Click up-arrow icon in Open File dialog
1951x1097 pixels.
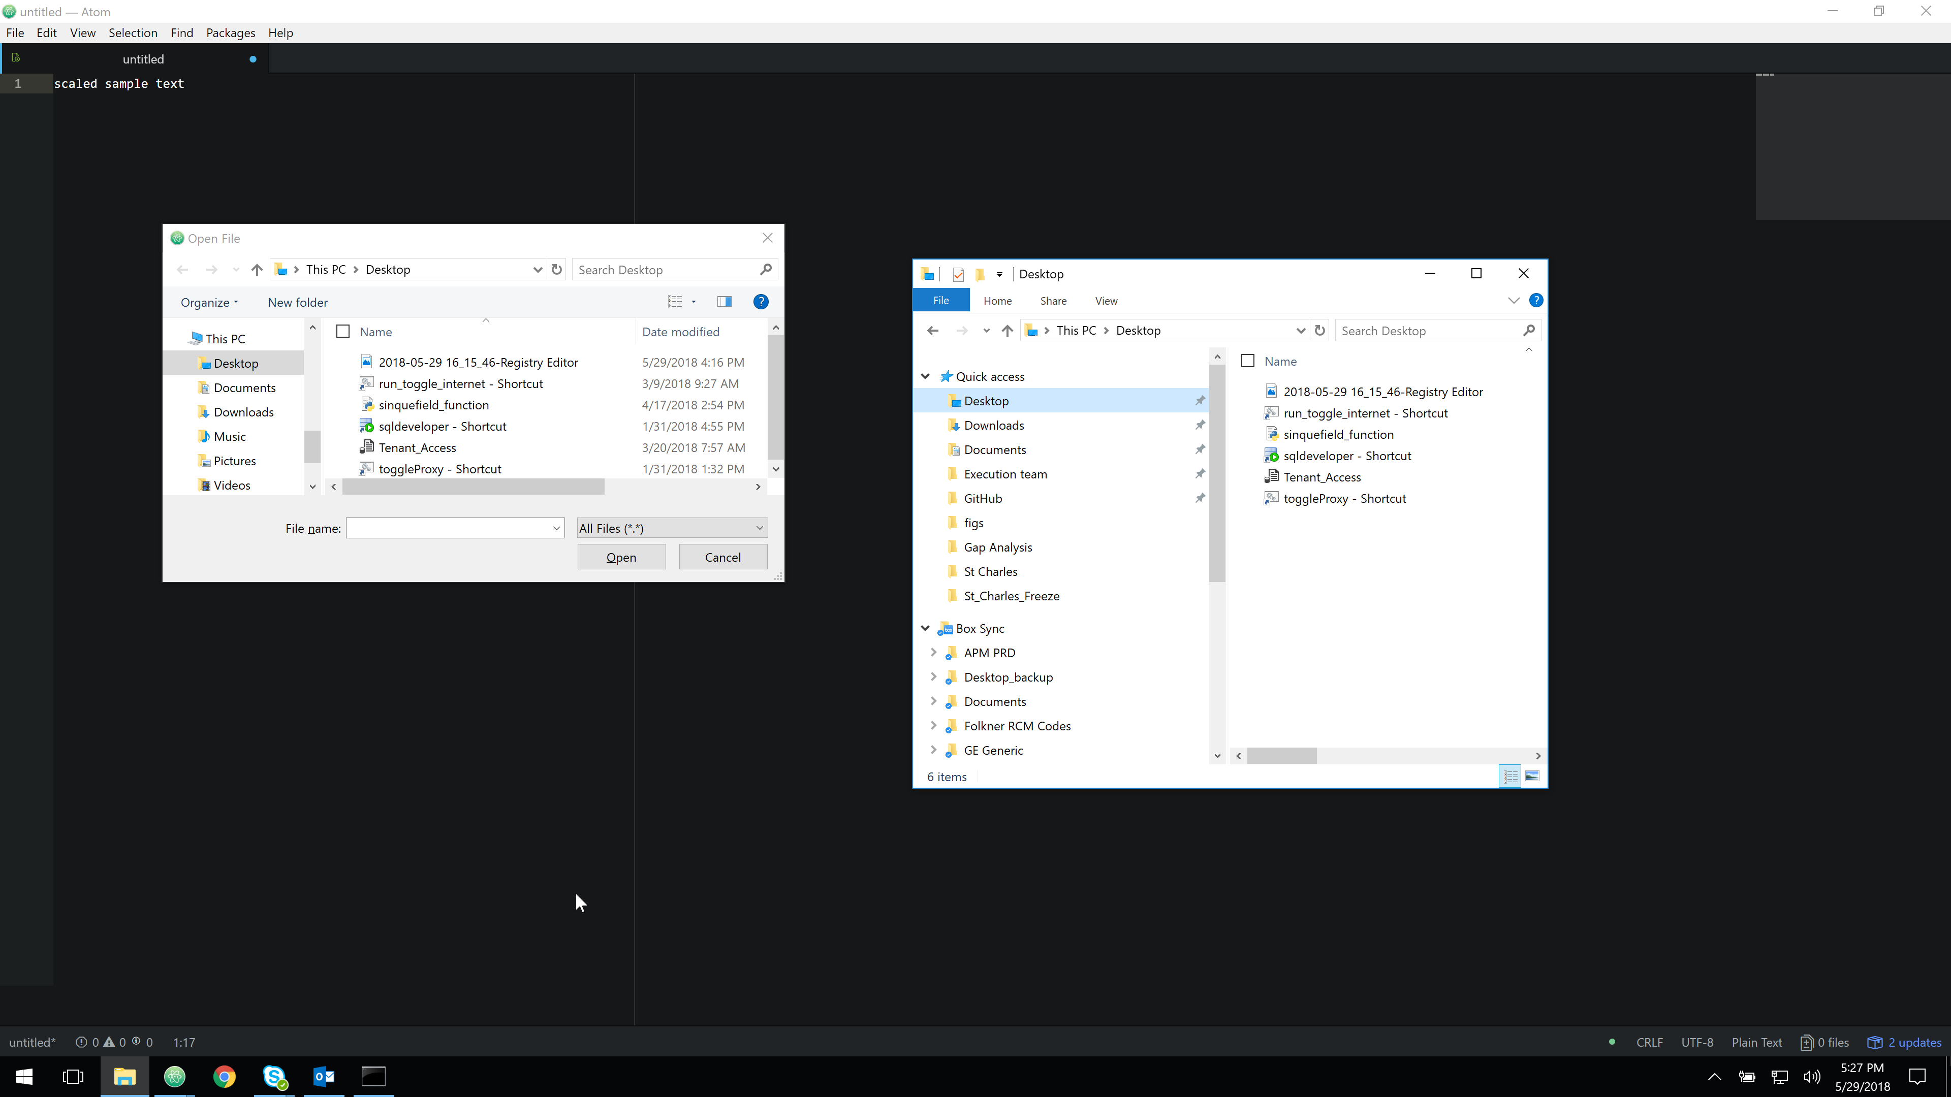[257, 270]
